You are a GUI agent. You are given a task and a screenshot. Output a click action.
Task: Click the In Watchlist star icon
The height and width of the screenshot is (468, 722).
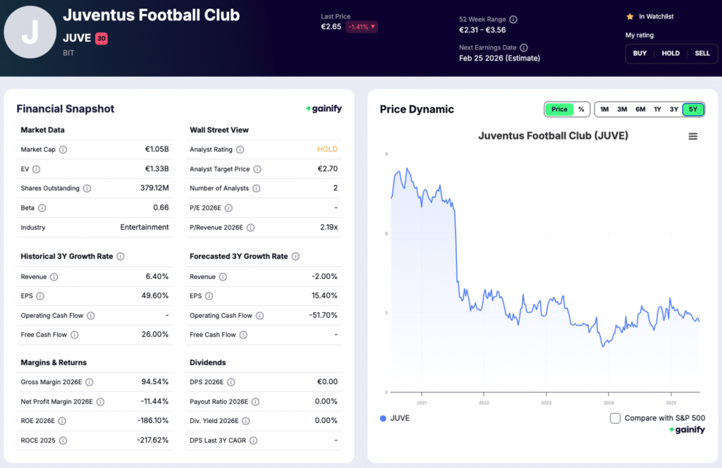(x=630, y=16)
